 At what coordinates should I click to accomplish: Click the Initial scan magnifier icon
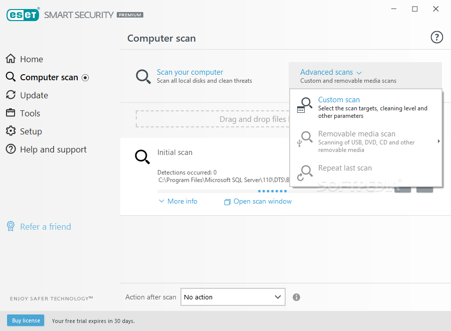142,157
